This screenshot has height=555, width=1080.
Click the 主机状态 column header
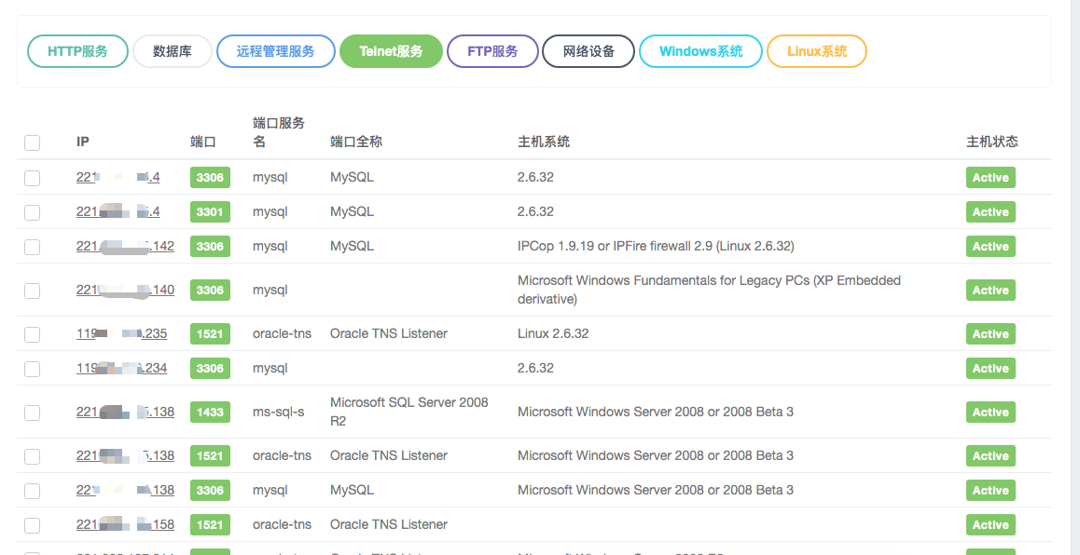pos(991,142)
